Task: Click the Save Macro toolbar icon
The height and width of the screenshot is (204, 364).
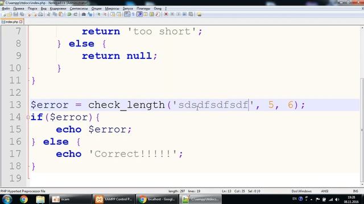Action: [191, 14]
